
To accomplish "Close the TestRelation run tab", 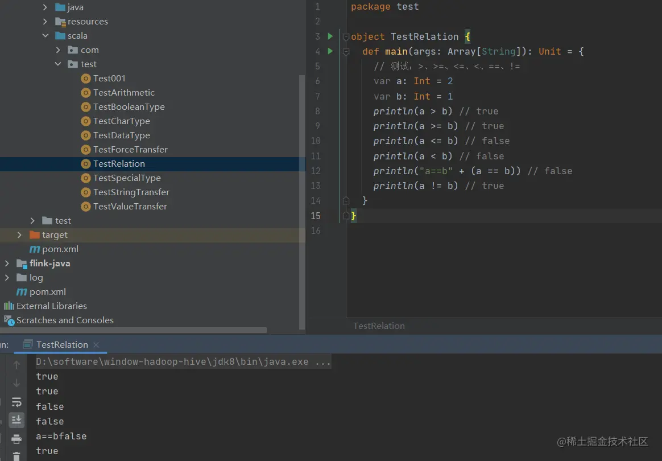I will click(96, 345).
